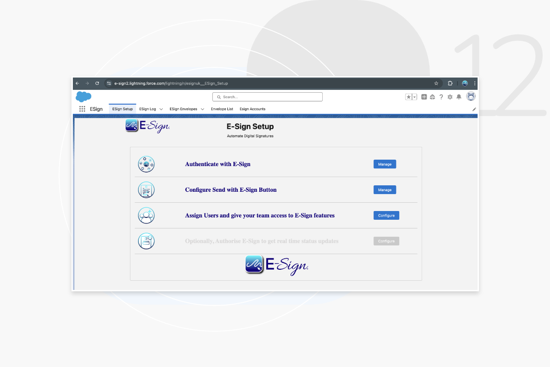This screenshot has height=367, width=550.
Task: Click the 'E-Sign Setup' page title
Action: click(250, 127)
